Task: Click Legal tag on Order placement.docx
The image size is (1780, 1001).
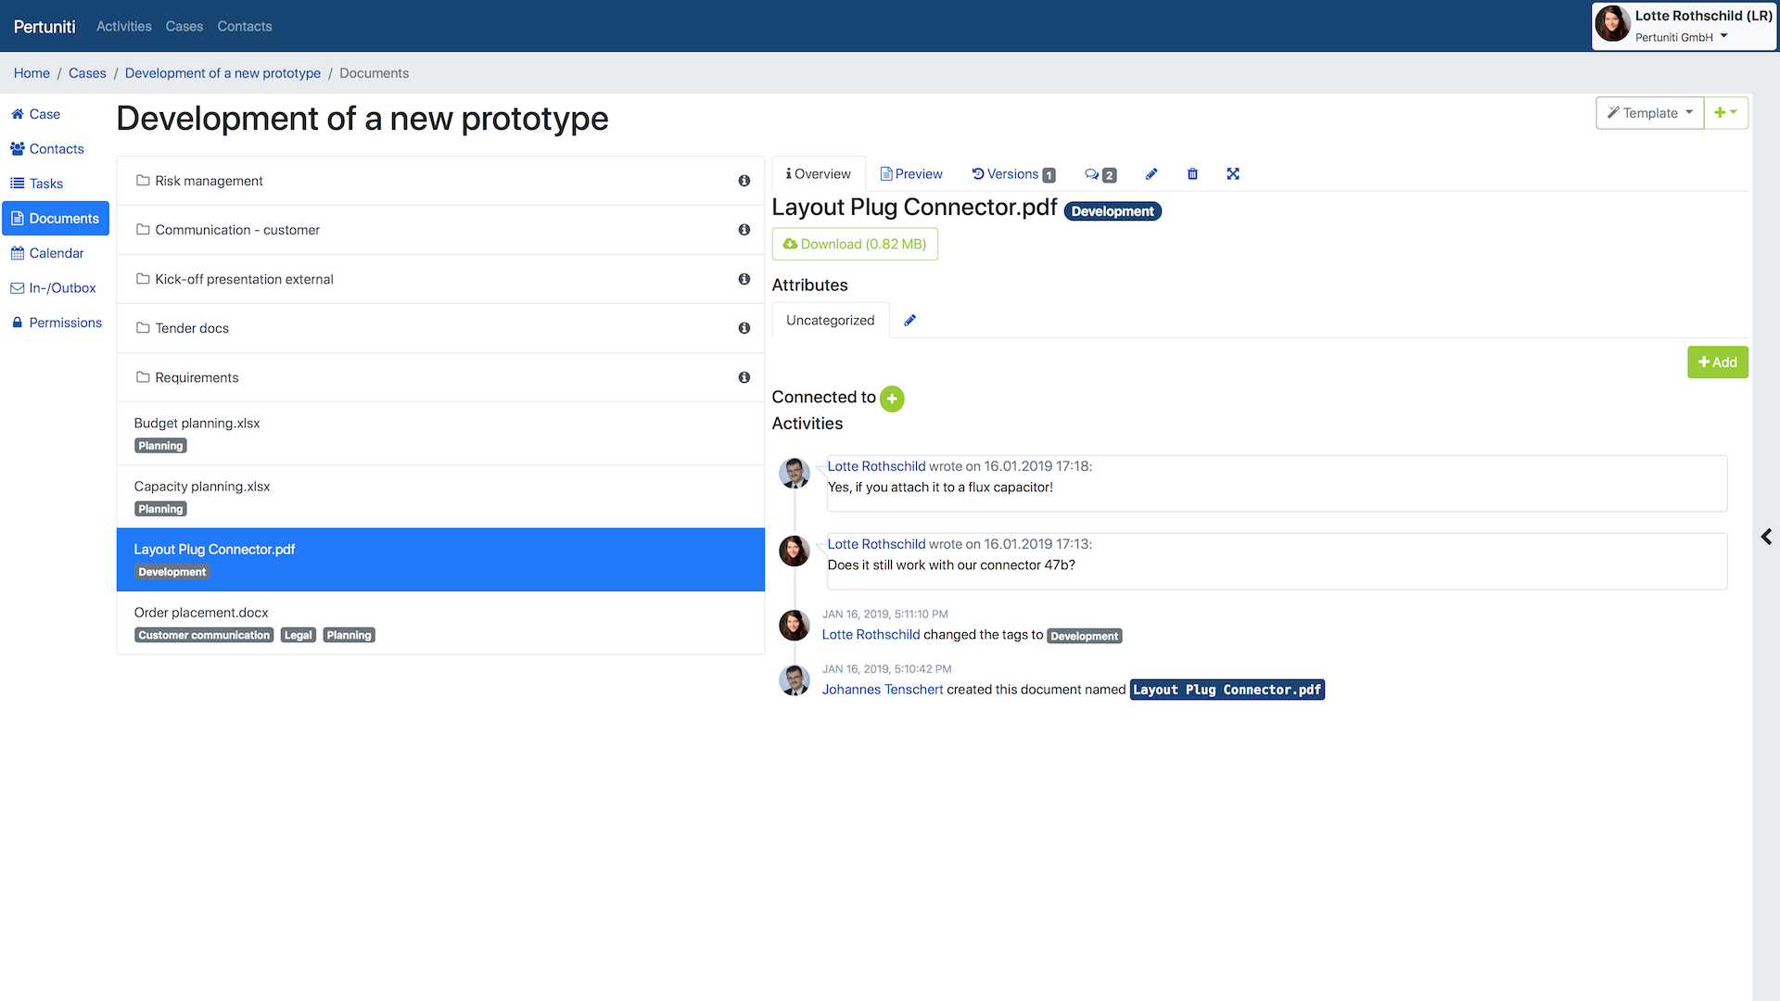Action: pos(299,636)
